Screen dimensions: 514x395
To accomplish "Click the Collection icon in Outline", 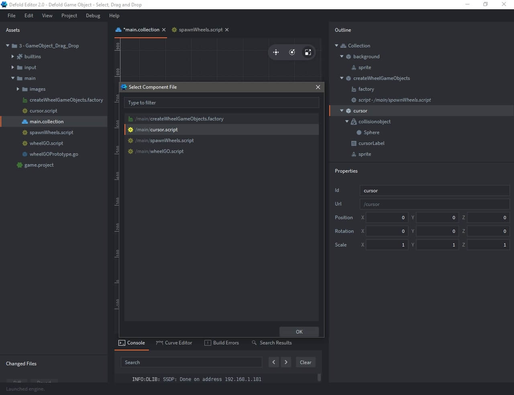I will [x=343, y=46].
